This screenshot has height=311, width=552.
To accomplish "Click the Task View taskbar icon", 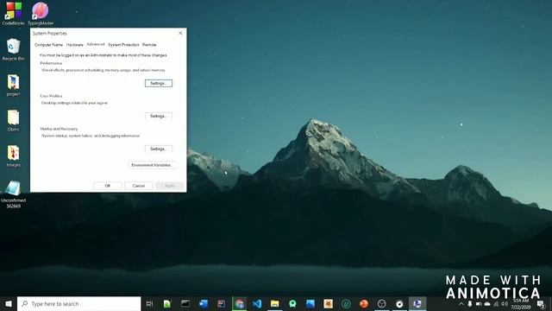I will pos(149,303).
